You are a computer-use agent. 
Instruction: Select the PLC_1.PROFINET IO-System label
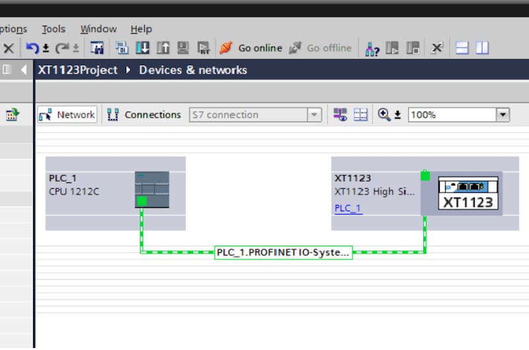coord(283,252)
